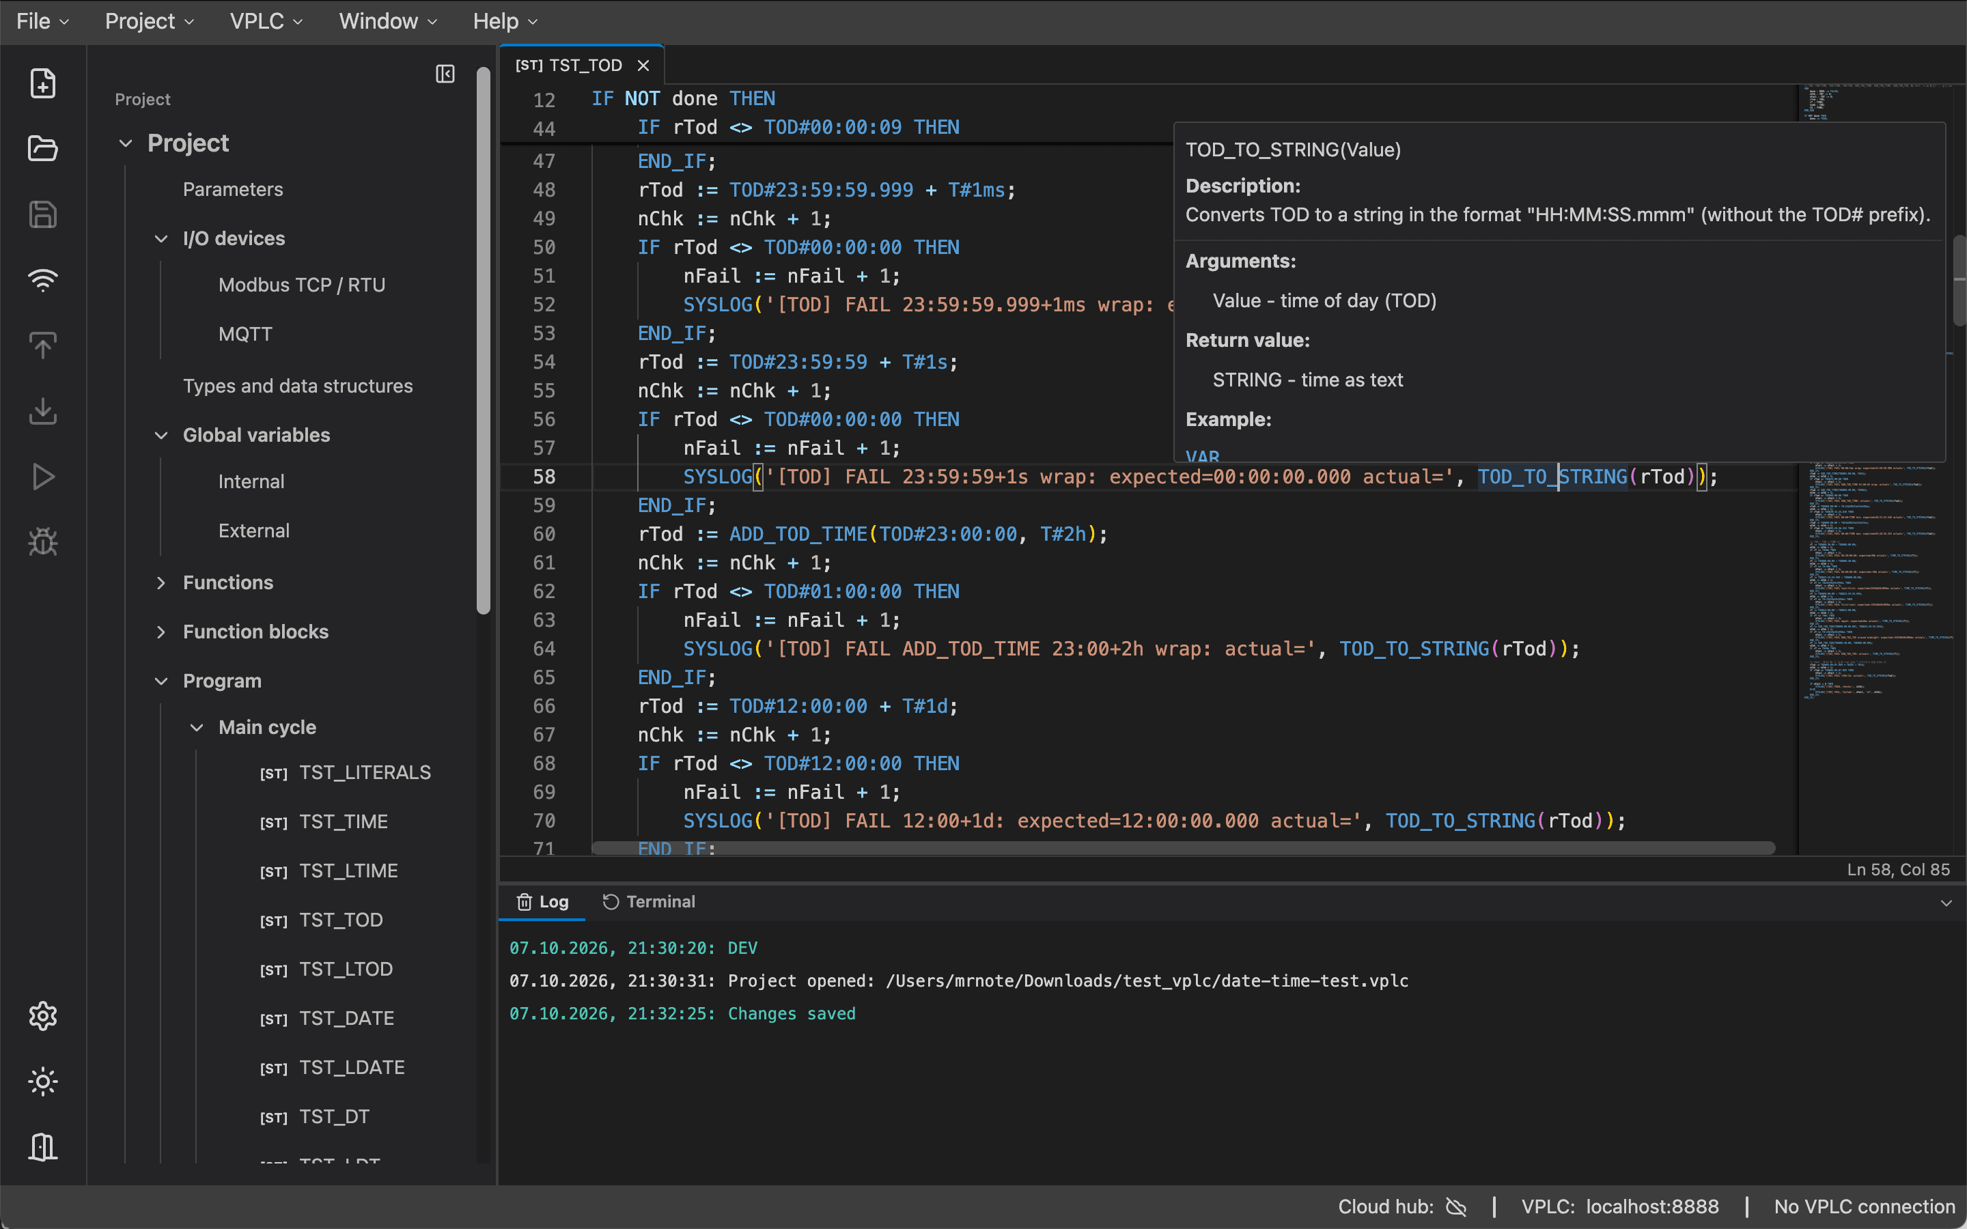Open the MQTT item

coord(245,334)
